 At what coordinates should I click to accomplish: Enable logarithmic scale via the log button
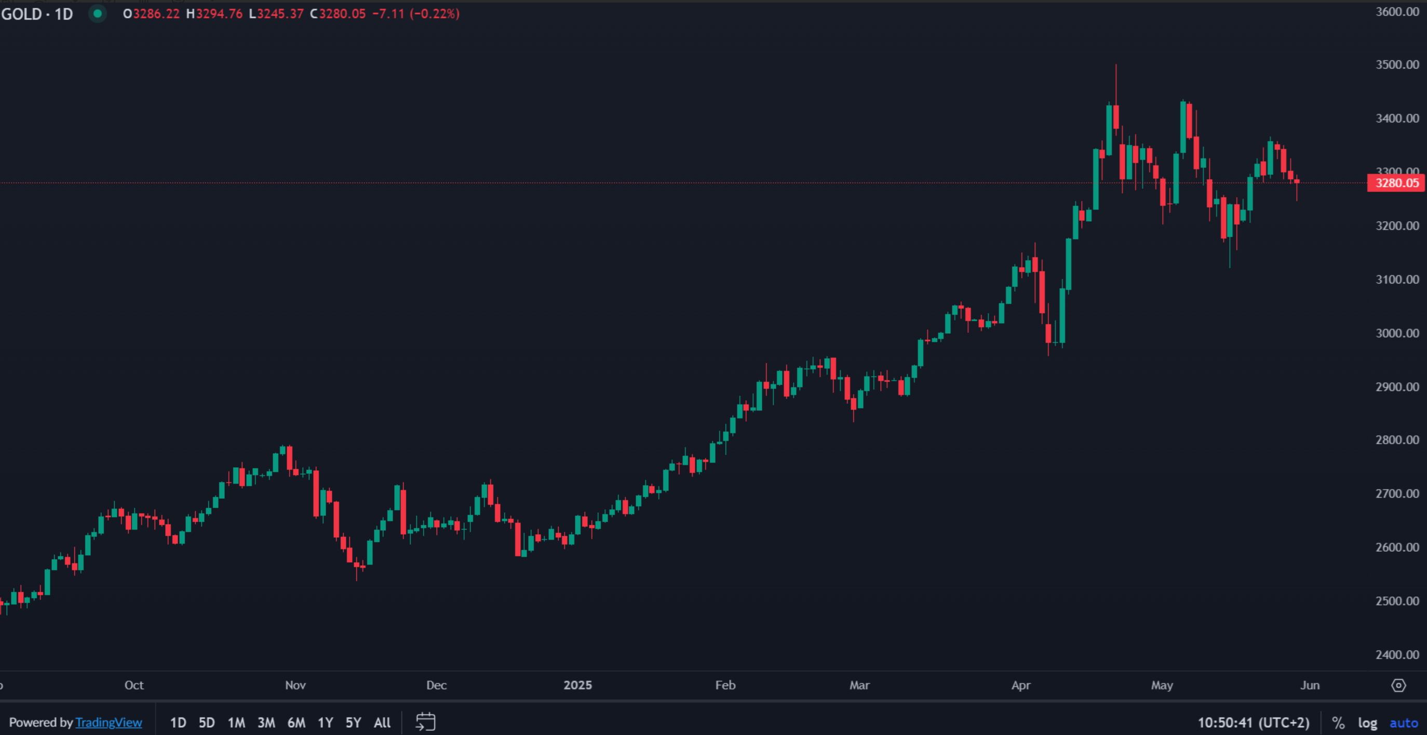coord(1368,722)
